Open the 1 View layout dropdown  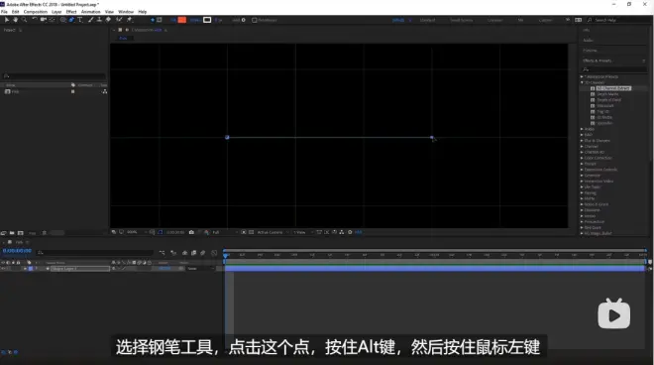(x=303, y=232)
